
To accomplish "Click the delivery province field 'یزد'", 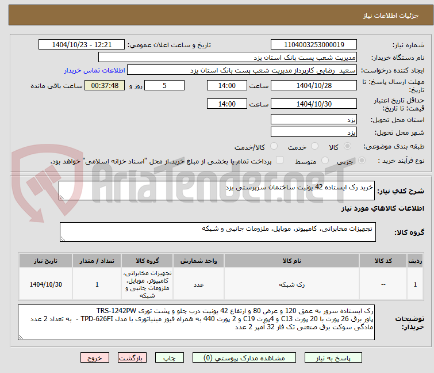I will pyautogui.click(x=314, y=119).
